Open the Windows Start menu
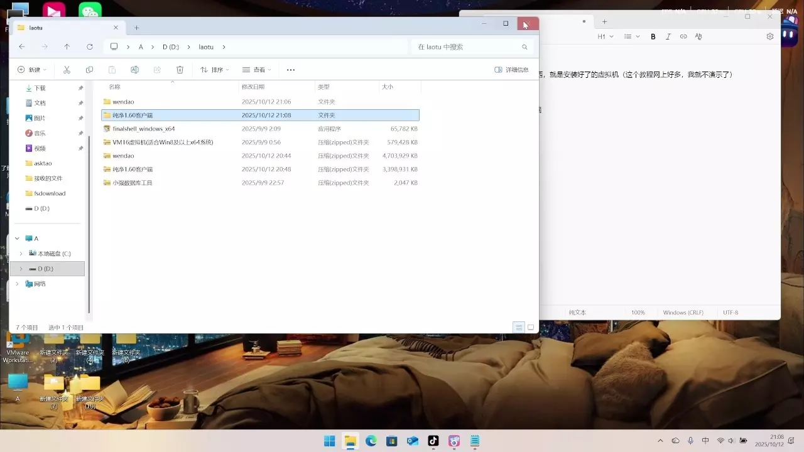Image resolution: width=804 pixels, height=452 pixels. [x=329, y=441]
